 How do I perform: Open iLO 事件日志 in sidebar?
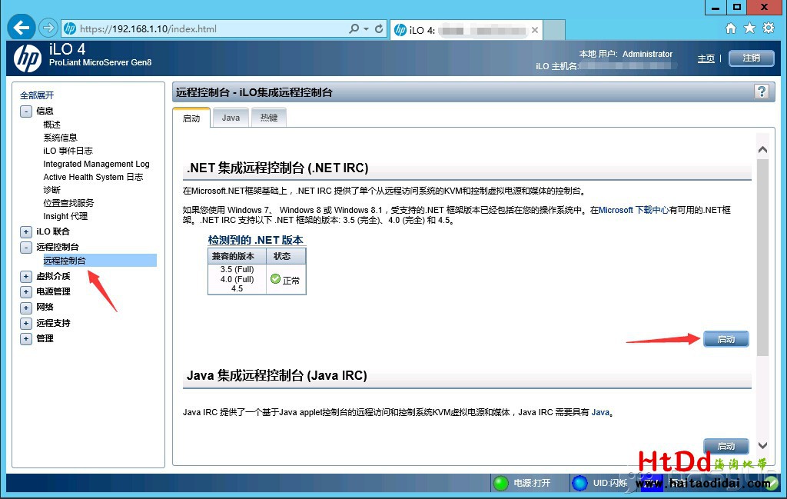tap(68, 151)
